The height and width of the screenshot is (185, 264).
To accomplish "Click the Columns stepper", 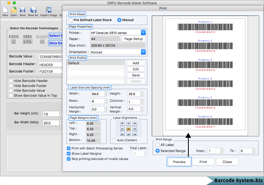I will (x=143, y=101).
